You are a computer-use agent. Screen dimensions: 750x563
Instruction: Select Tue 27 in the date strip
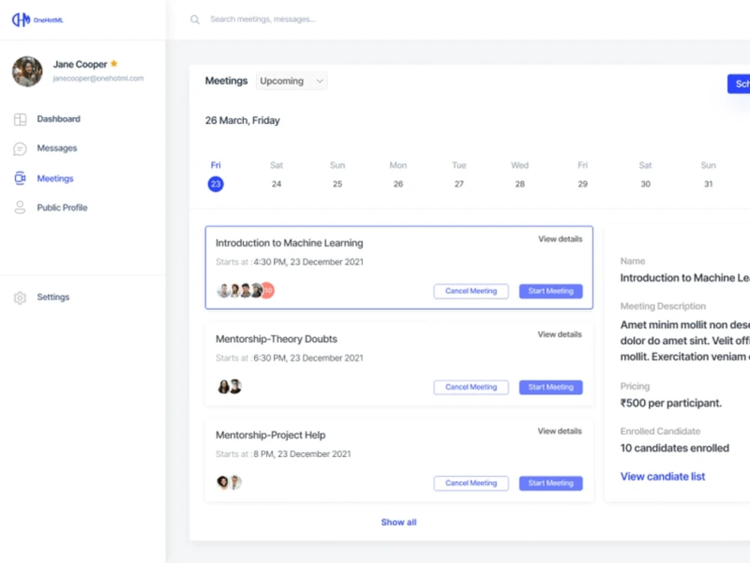coord(459,175)
